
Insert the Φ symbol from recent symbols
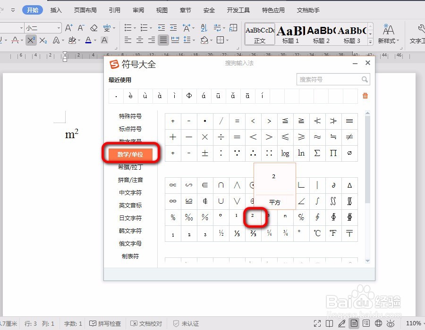189,96
